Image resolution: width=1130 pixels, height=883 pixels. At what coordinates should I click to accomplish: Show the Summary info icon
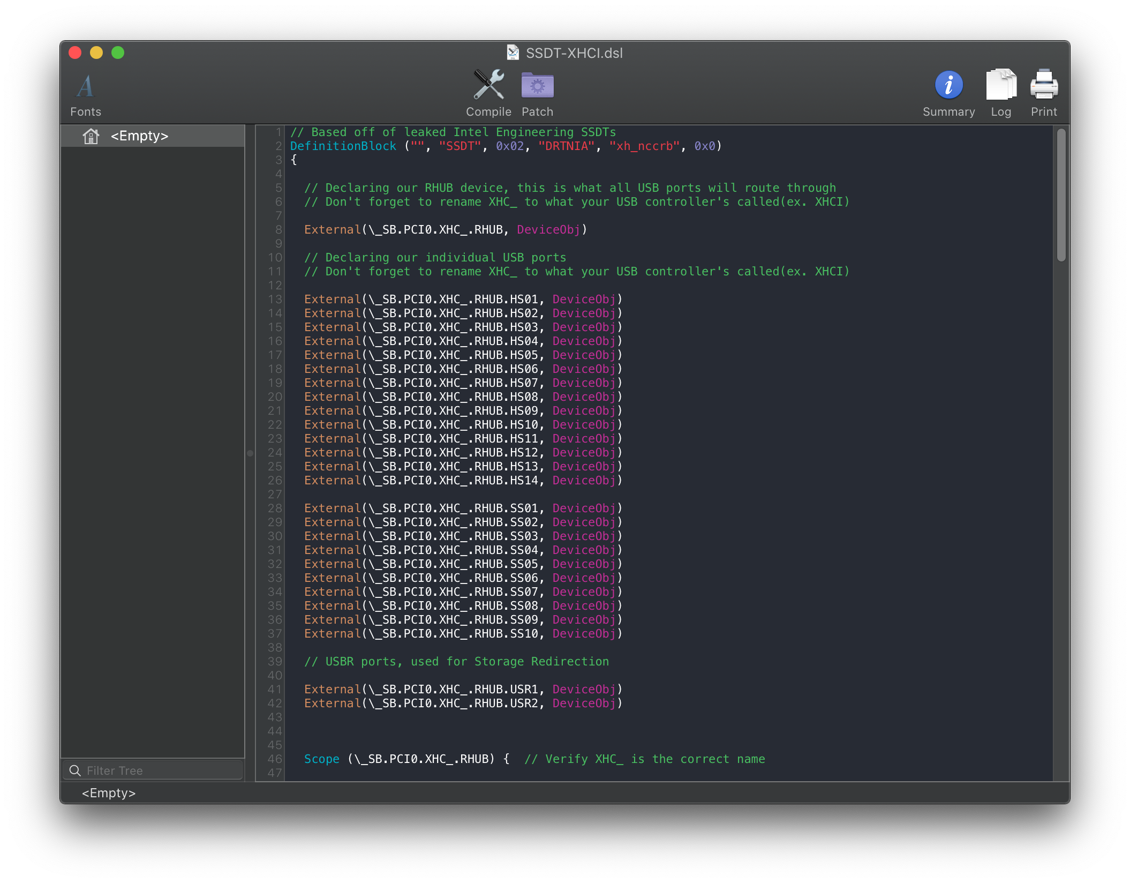(948, 85)
